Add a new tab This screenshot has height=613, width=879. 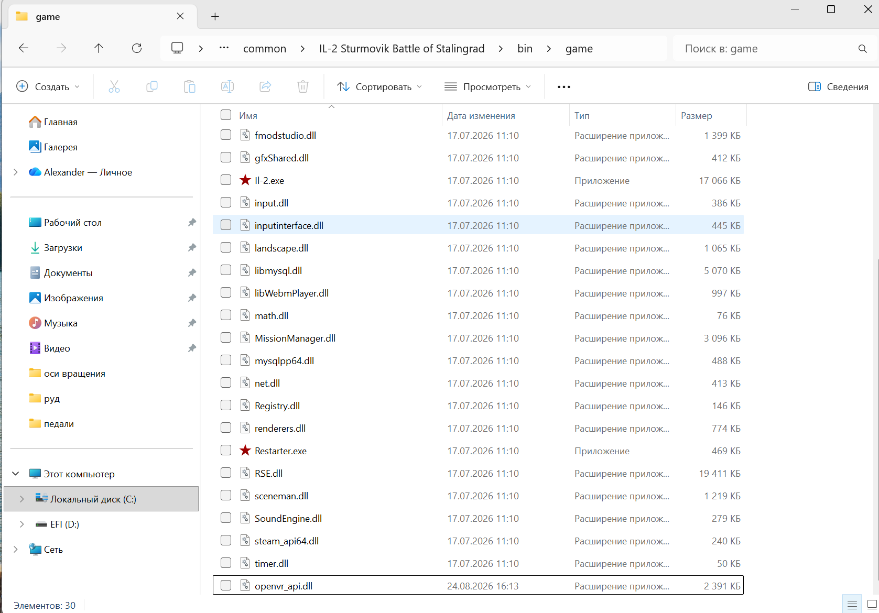pyautogui.click(x=215, y=17)
